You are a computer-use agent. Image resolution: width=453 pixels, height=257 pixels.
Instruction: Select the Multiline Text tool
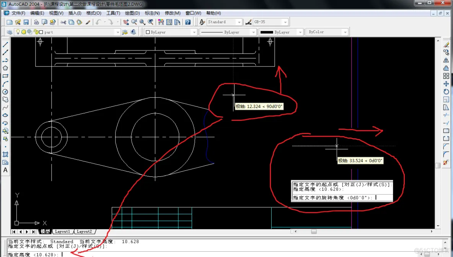pyautogui.click(x=5, y=170)
